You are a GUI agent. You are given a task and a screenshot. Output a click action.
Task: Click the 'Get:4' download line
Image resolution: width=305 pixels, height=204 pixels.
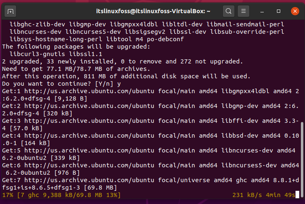point(151,139)
